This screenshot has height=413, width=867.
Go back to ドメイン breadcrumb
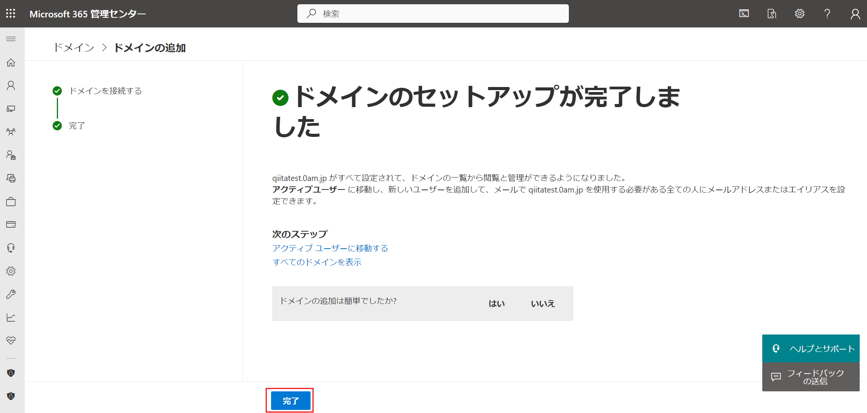[74, 48]
